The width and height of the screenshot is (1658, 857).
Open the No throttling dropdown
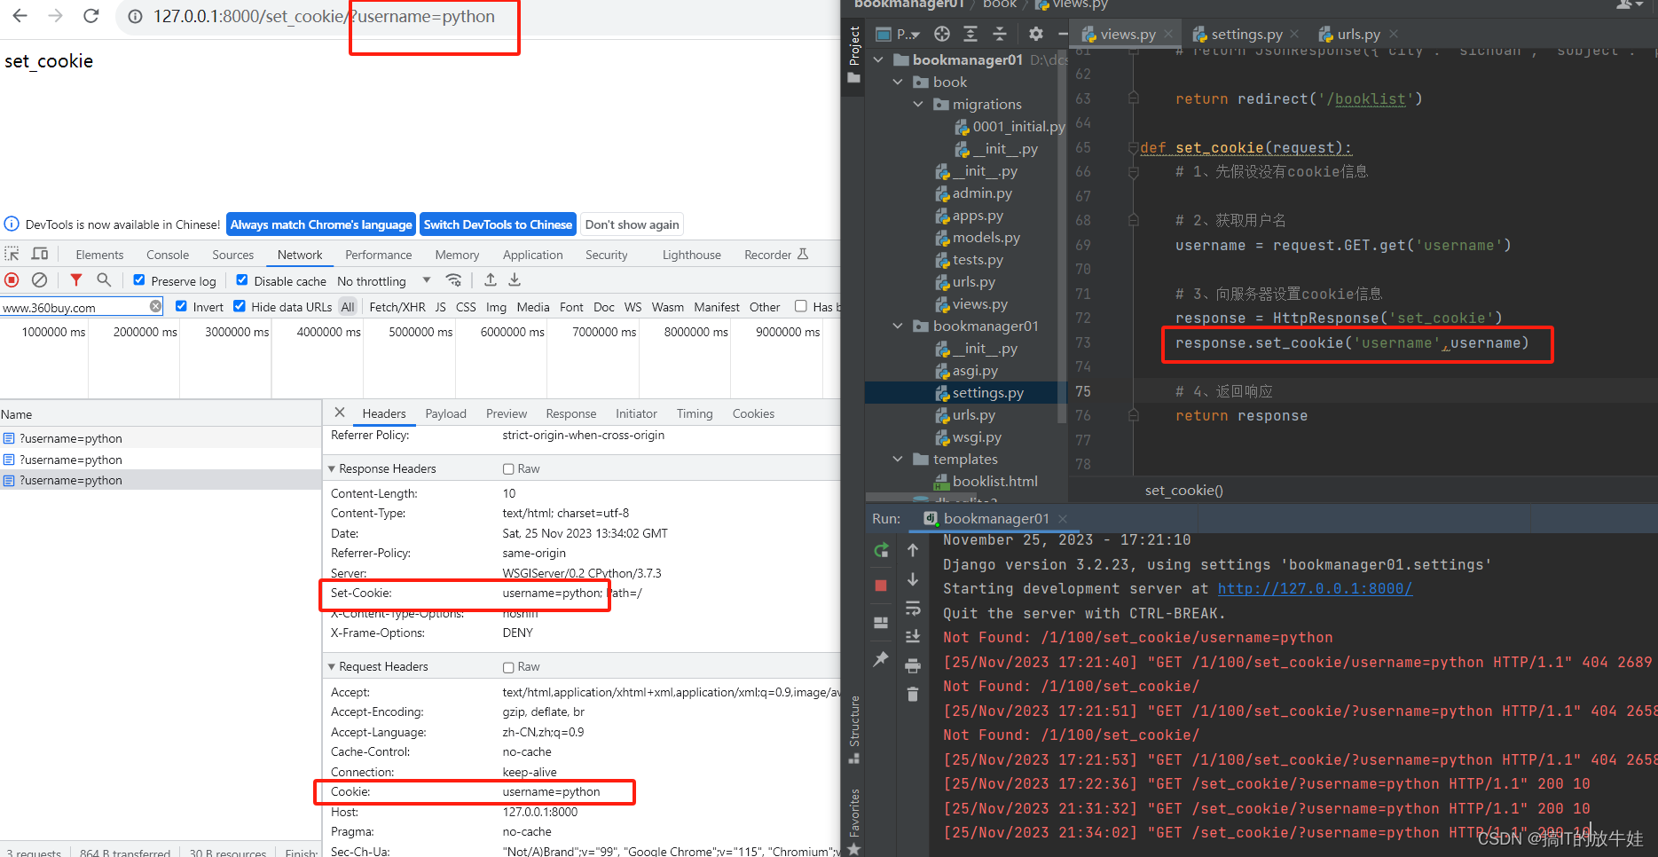pyautogui.click(x=383, y=281)
